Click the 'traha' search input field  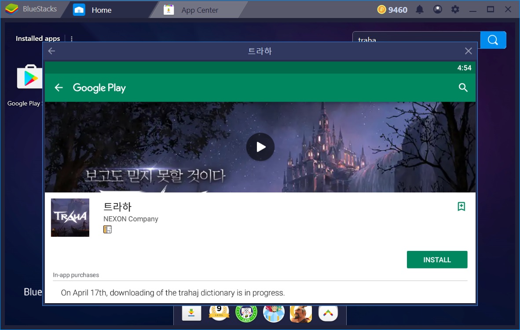(416, 37)
